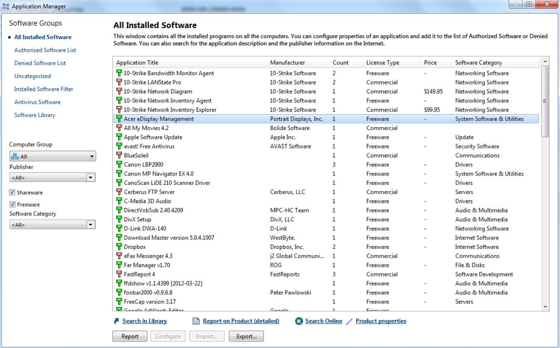Viewport: 560px width, 348px height.
Task: Click the Search Online globe icon
Action: pos(299,321)
